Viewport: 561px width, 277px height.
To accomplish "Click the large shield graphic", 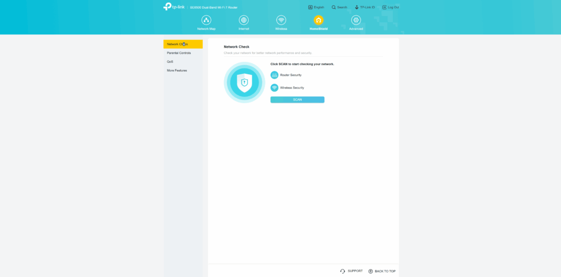I will [244, 82].
